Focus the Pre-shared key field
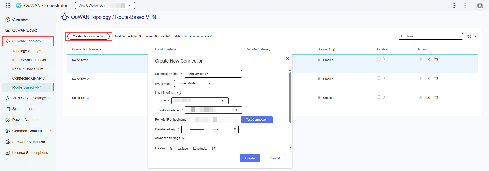The image size is (489, 171). point(210,129)
